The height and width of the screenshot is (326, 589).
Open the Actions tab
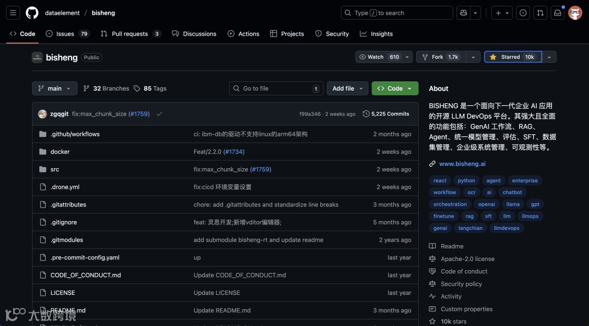(x=243, y=34)
